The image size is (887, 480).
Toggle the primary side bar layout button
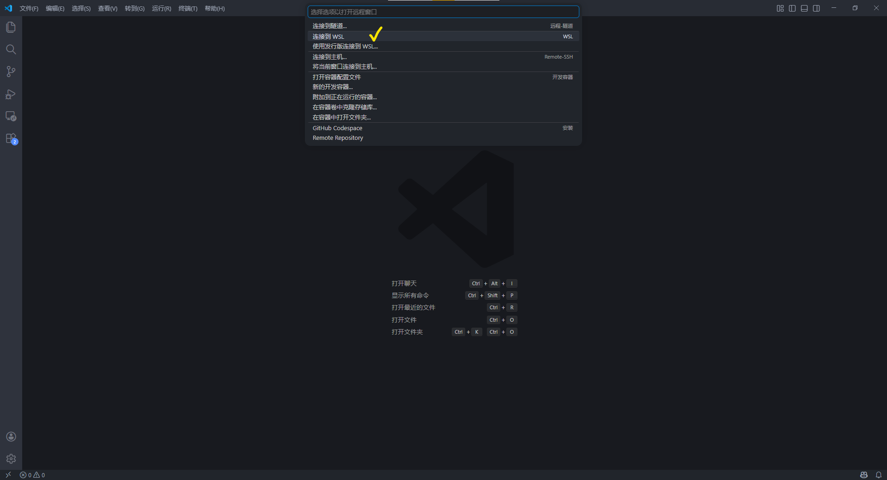pyautogui.click(x=792, y=8)
